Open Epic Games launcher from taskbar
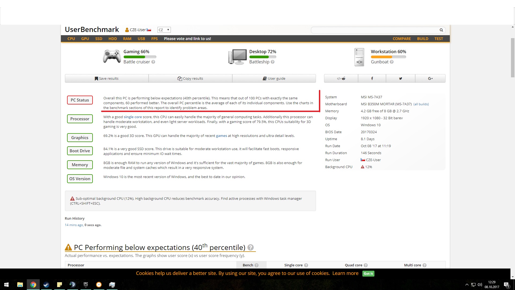This screenshot has width=515, height=290. 86,285
